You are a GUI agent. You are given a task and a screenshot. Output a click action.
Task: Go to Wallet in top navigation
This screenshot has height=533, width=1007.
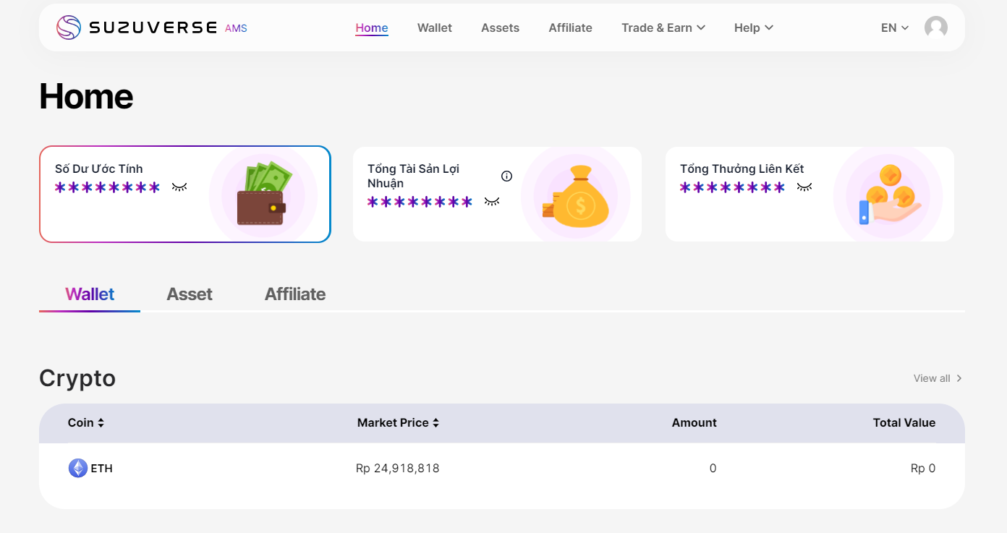434,27
